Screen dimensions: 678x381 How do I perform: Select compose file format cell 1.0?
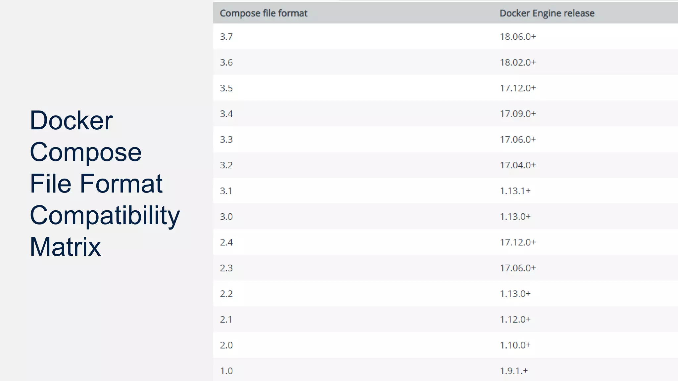coord(226,371)
